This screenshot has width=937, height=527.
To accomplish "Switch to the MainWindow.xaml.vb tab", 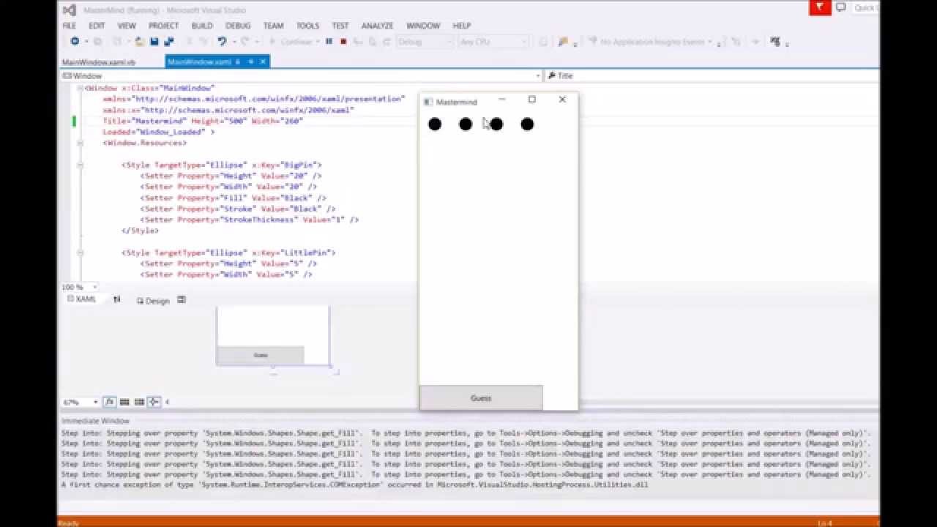I will (99, 62).
